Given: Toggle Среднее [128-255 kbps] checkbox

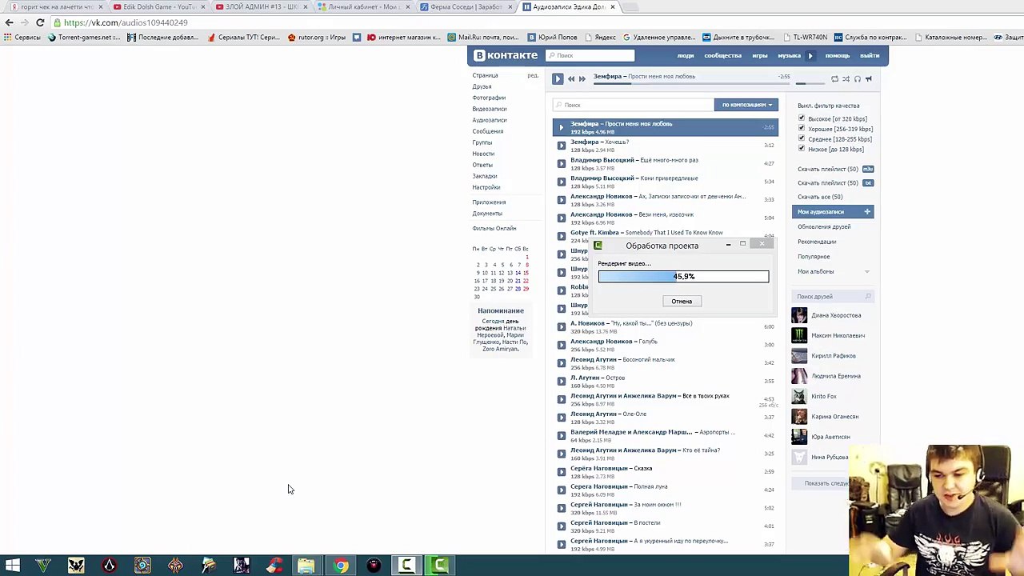Looking at the screenshot, I should tap(802, 138).
